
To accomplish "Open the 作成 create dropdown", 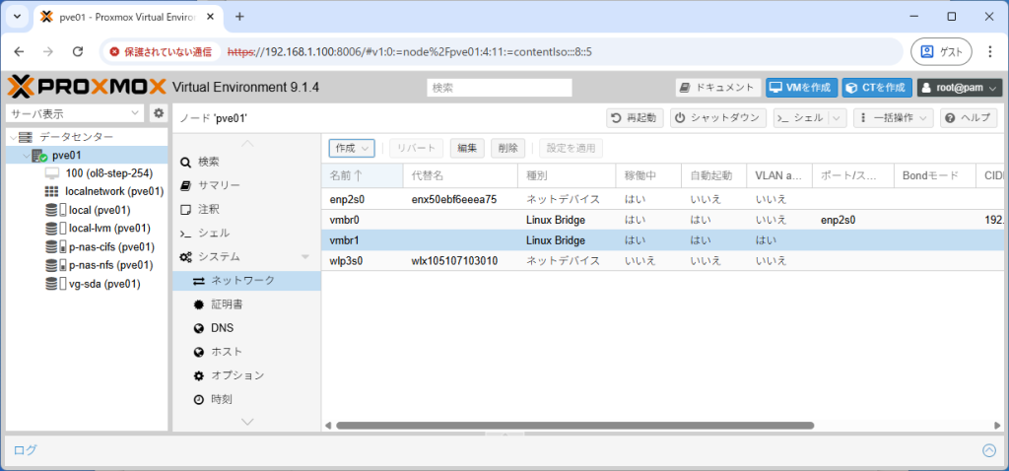I will 352,148.
